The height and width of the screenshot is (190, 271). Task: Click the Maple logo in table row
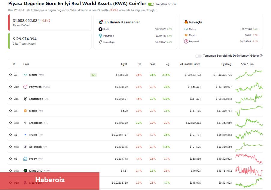pyautogui.click(x=25, y=111)
